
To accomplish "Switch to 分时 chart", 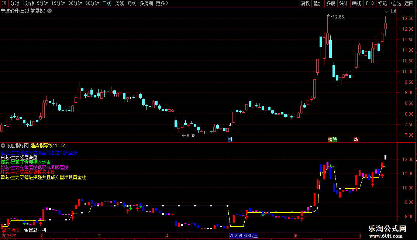I will click(x=15, y=3).
